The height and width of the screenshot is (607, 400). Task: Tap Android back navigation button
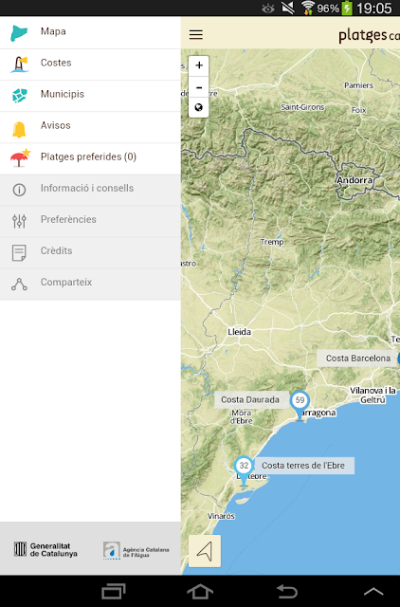coord(286,591)
